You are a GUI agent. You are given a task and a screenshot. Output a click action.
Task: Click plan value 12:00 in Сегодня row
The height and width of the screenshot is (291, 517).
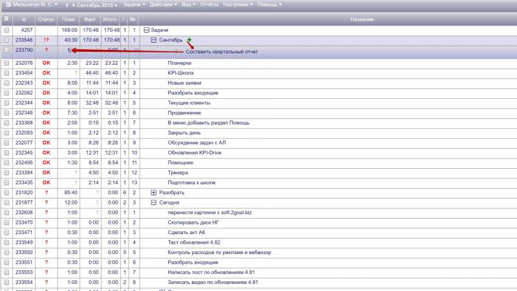click(x=71, y=202)
